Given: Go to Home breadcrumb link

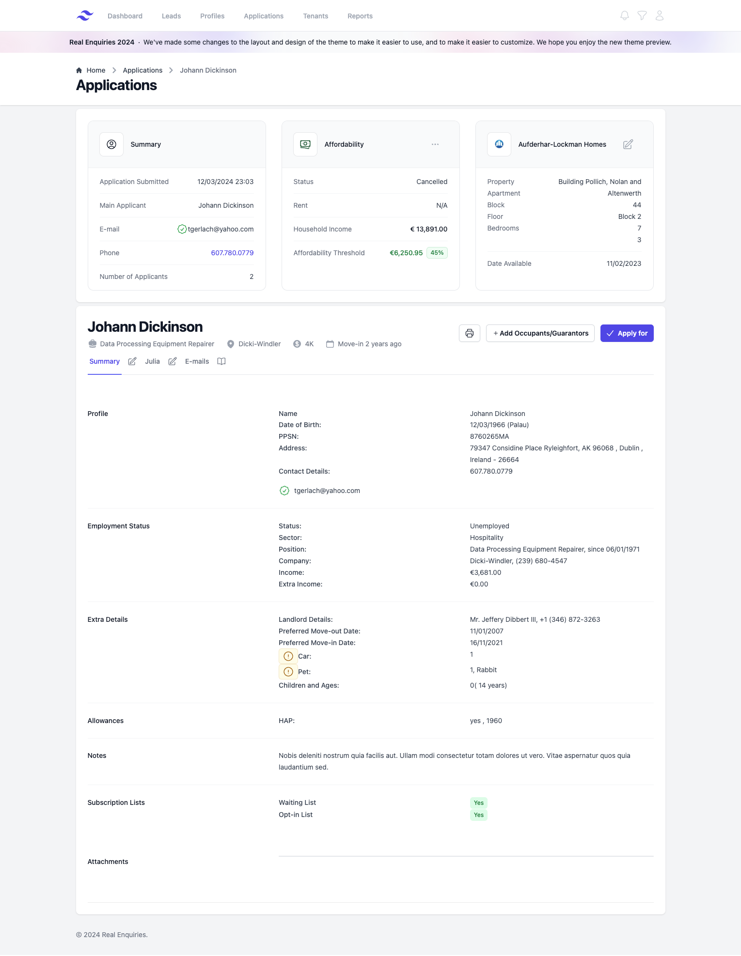Looking at the screenshot, I should click(96, 70).
